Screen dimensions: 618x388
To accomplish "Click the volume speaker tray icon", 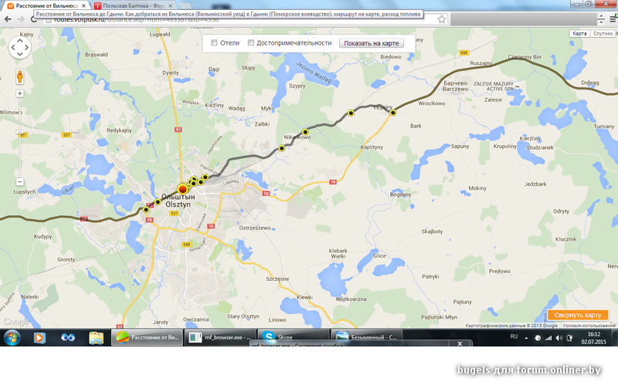I will [559, 338].
